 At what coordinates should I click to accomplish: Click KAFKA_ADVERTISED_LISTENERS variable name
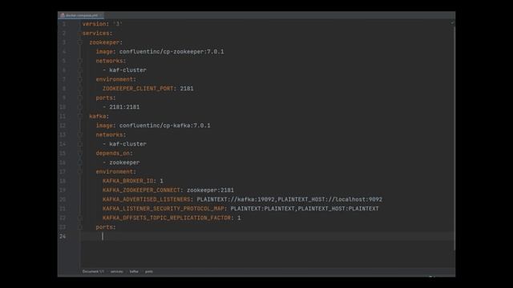(146, 199)
